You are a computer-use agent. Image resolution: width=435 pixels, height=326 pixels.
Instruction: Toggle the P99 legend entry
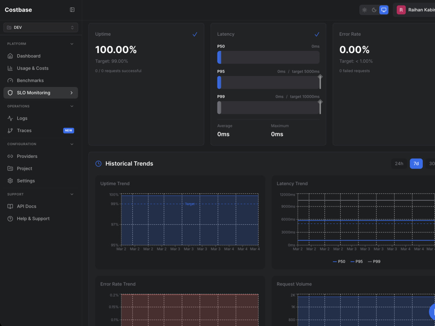[374, 262]
